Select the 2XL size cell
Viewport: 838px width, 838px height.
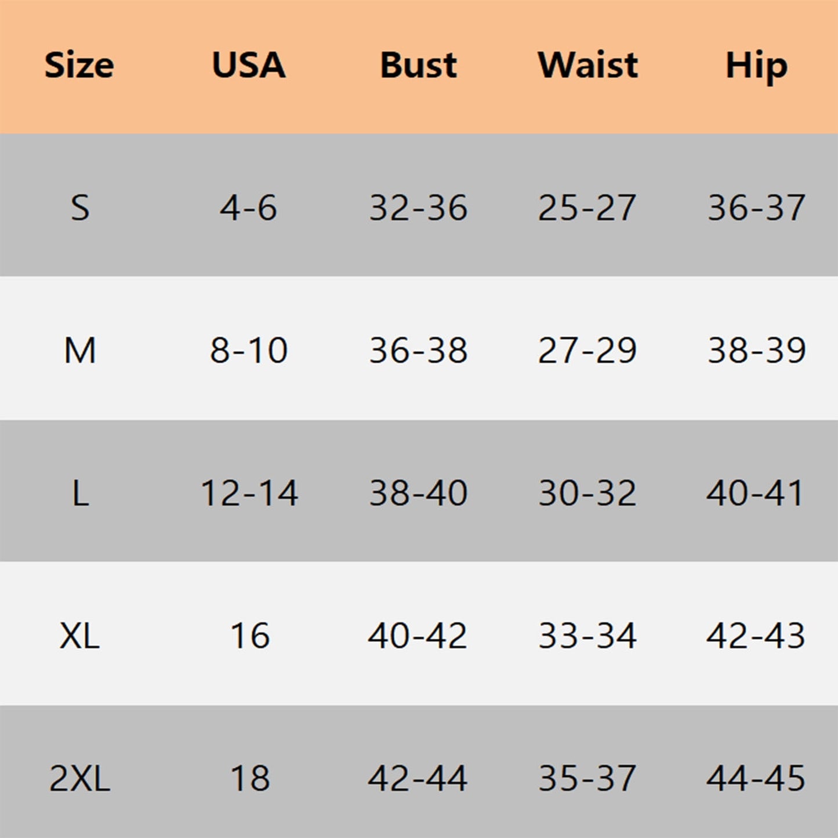(80, 779)
